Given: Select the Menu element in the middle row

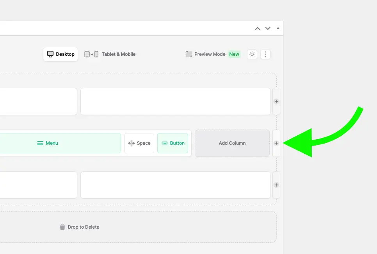Looking at the screenshot, I should [60, 143].
